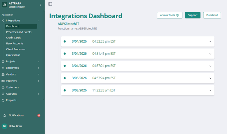The height and width of the screenshot is (134, 227).
Task: Toggle the sidebar panel icon
Action: tap(50, 4)
